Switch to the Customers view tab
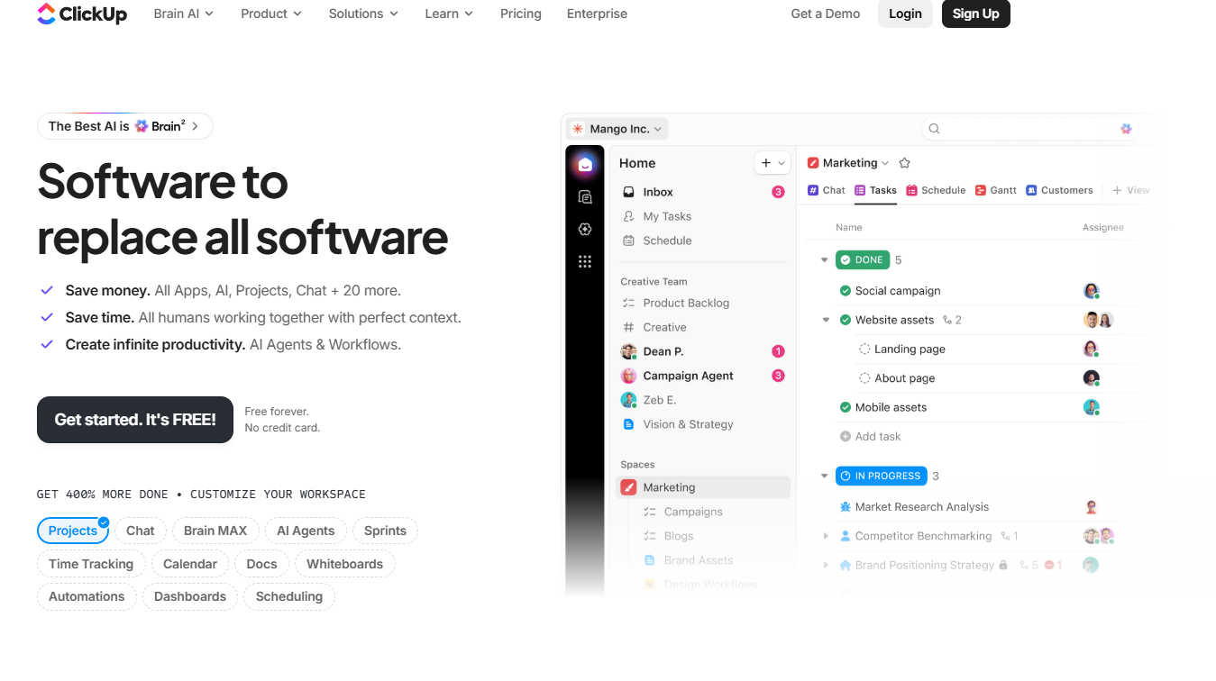 (x=1059, y=190)
